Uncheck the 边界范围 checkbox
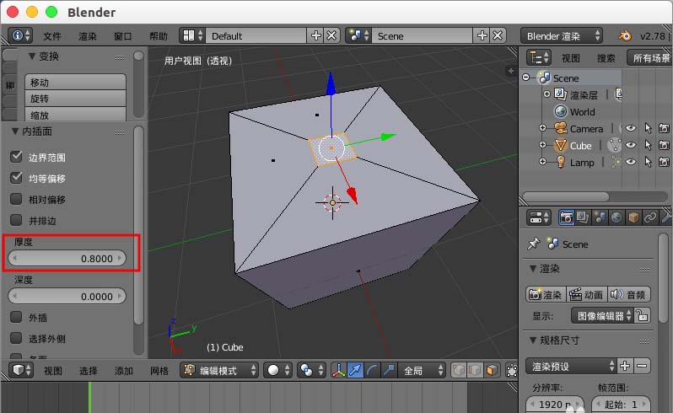This screenshot has height=413, width=673. (16, 158)
